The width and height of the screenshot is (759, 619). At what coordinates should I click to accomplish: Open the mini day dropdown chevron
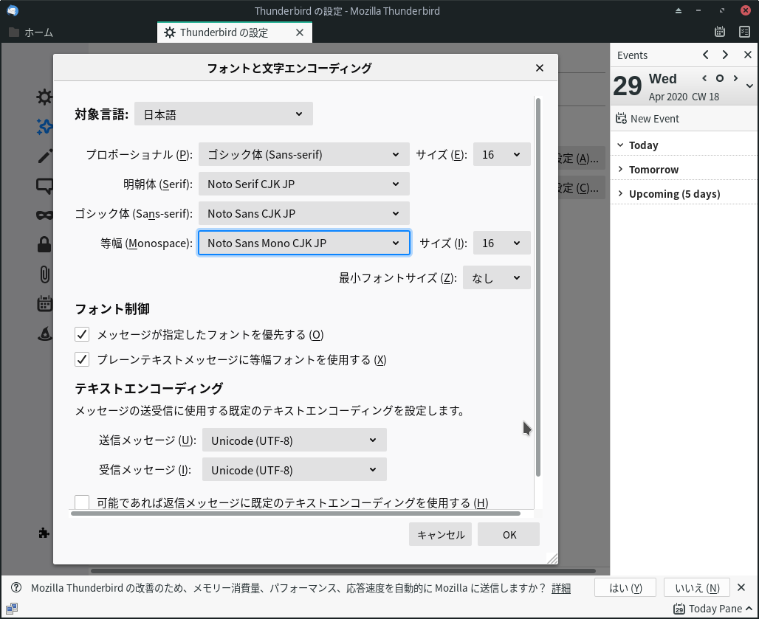(x=749, y=86)
